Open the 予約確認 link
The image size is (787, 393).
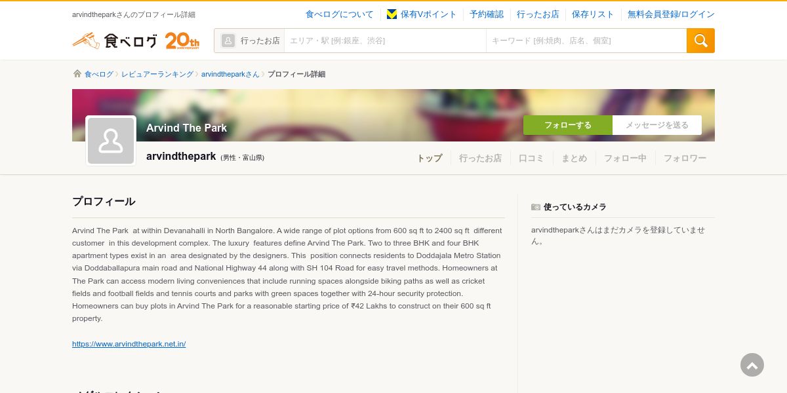(487, 14)
